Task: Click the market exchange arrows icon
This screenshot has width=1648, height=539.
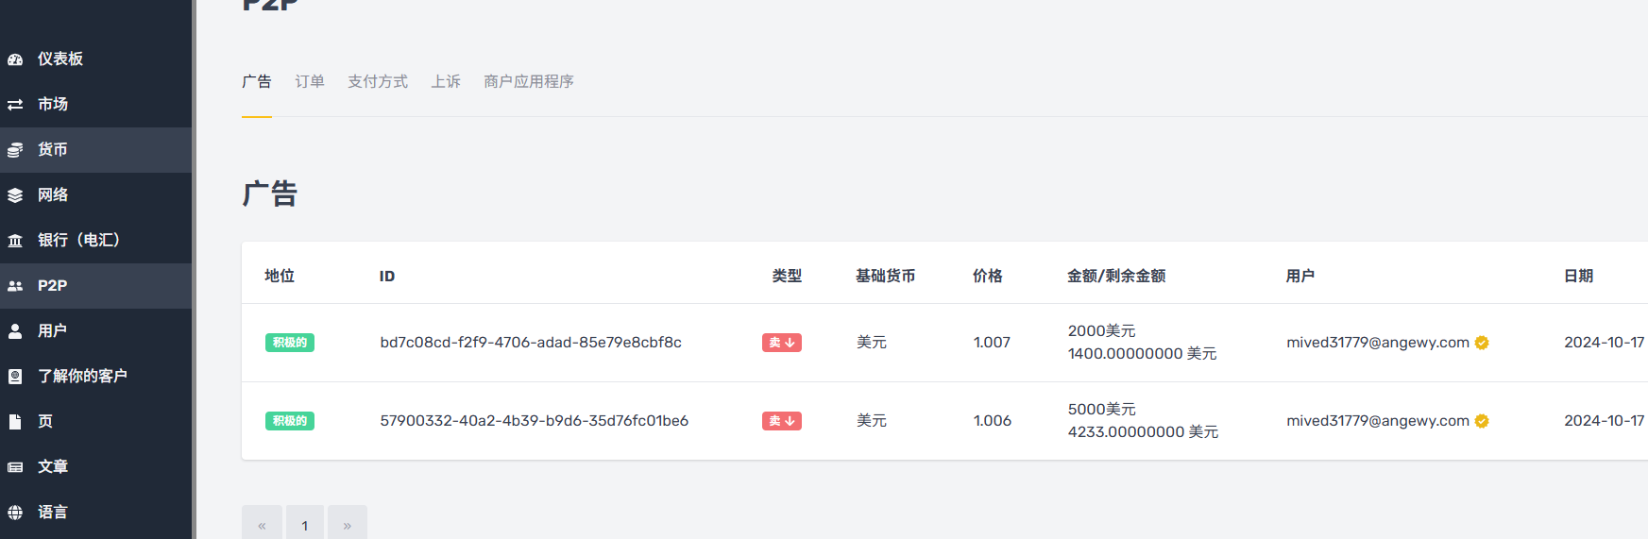Action: 15,105
